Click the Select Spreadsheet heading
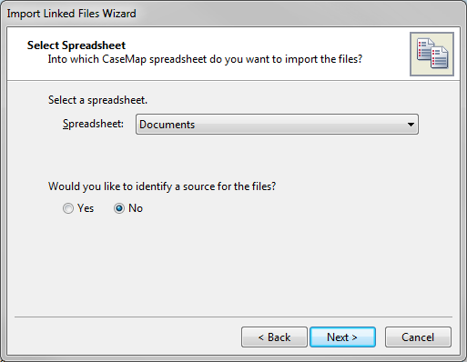 76,45
